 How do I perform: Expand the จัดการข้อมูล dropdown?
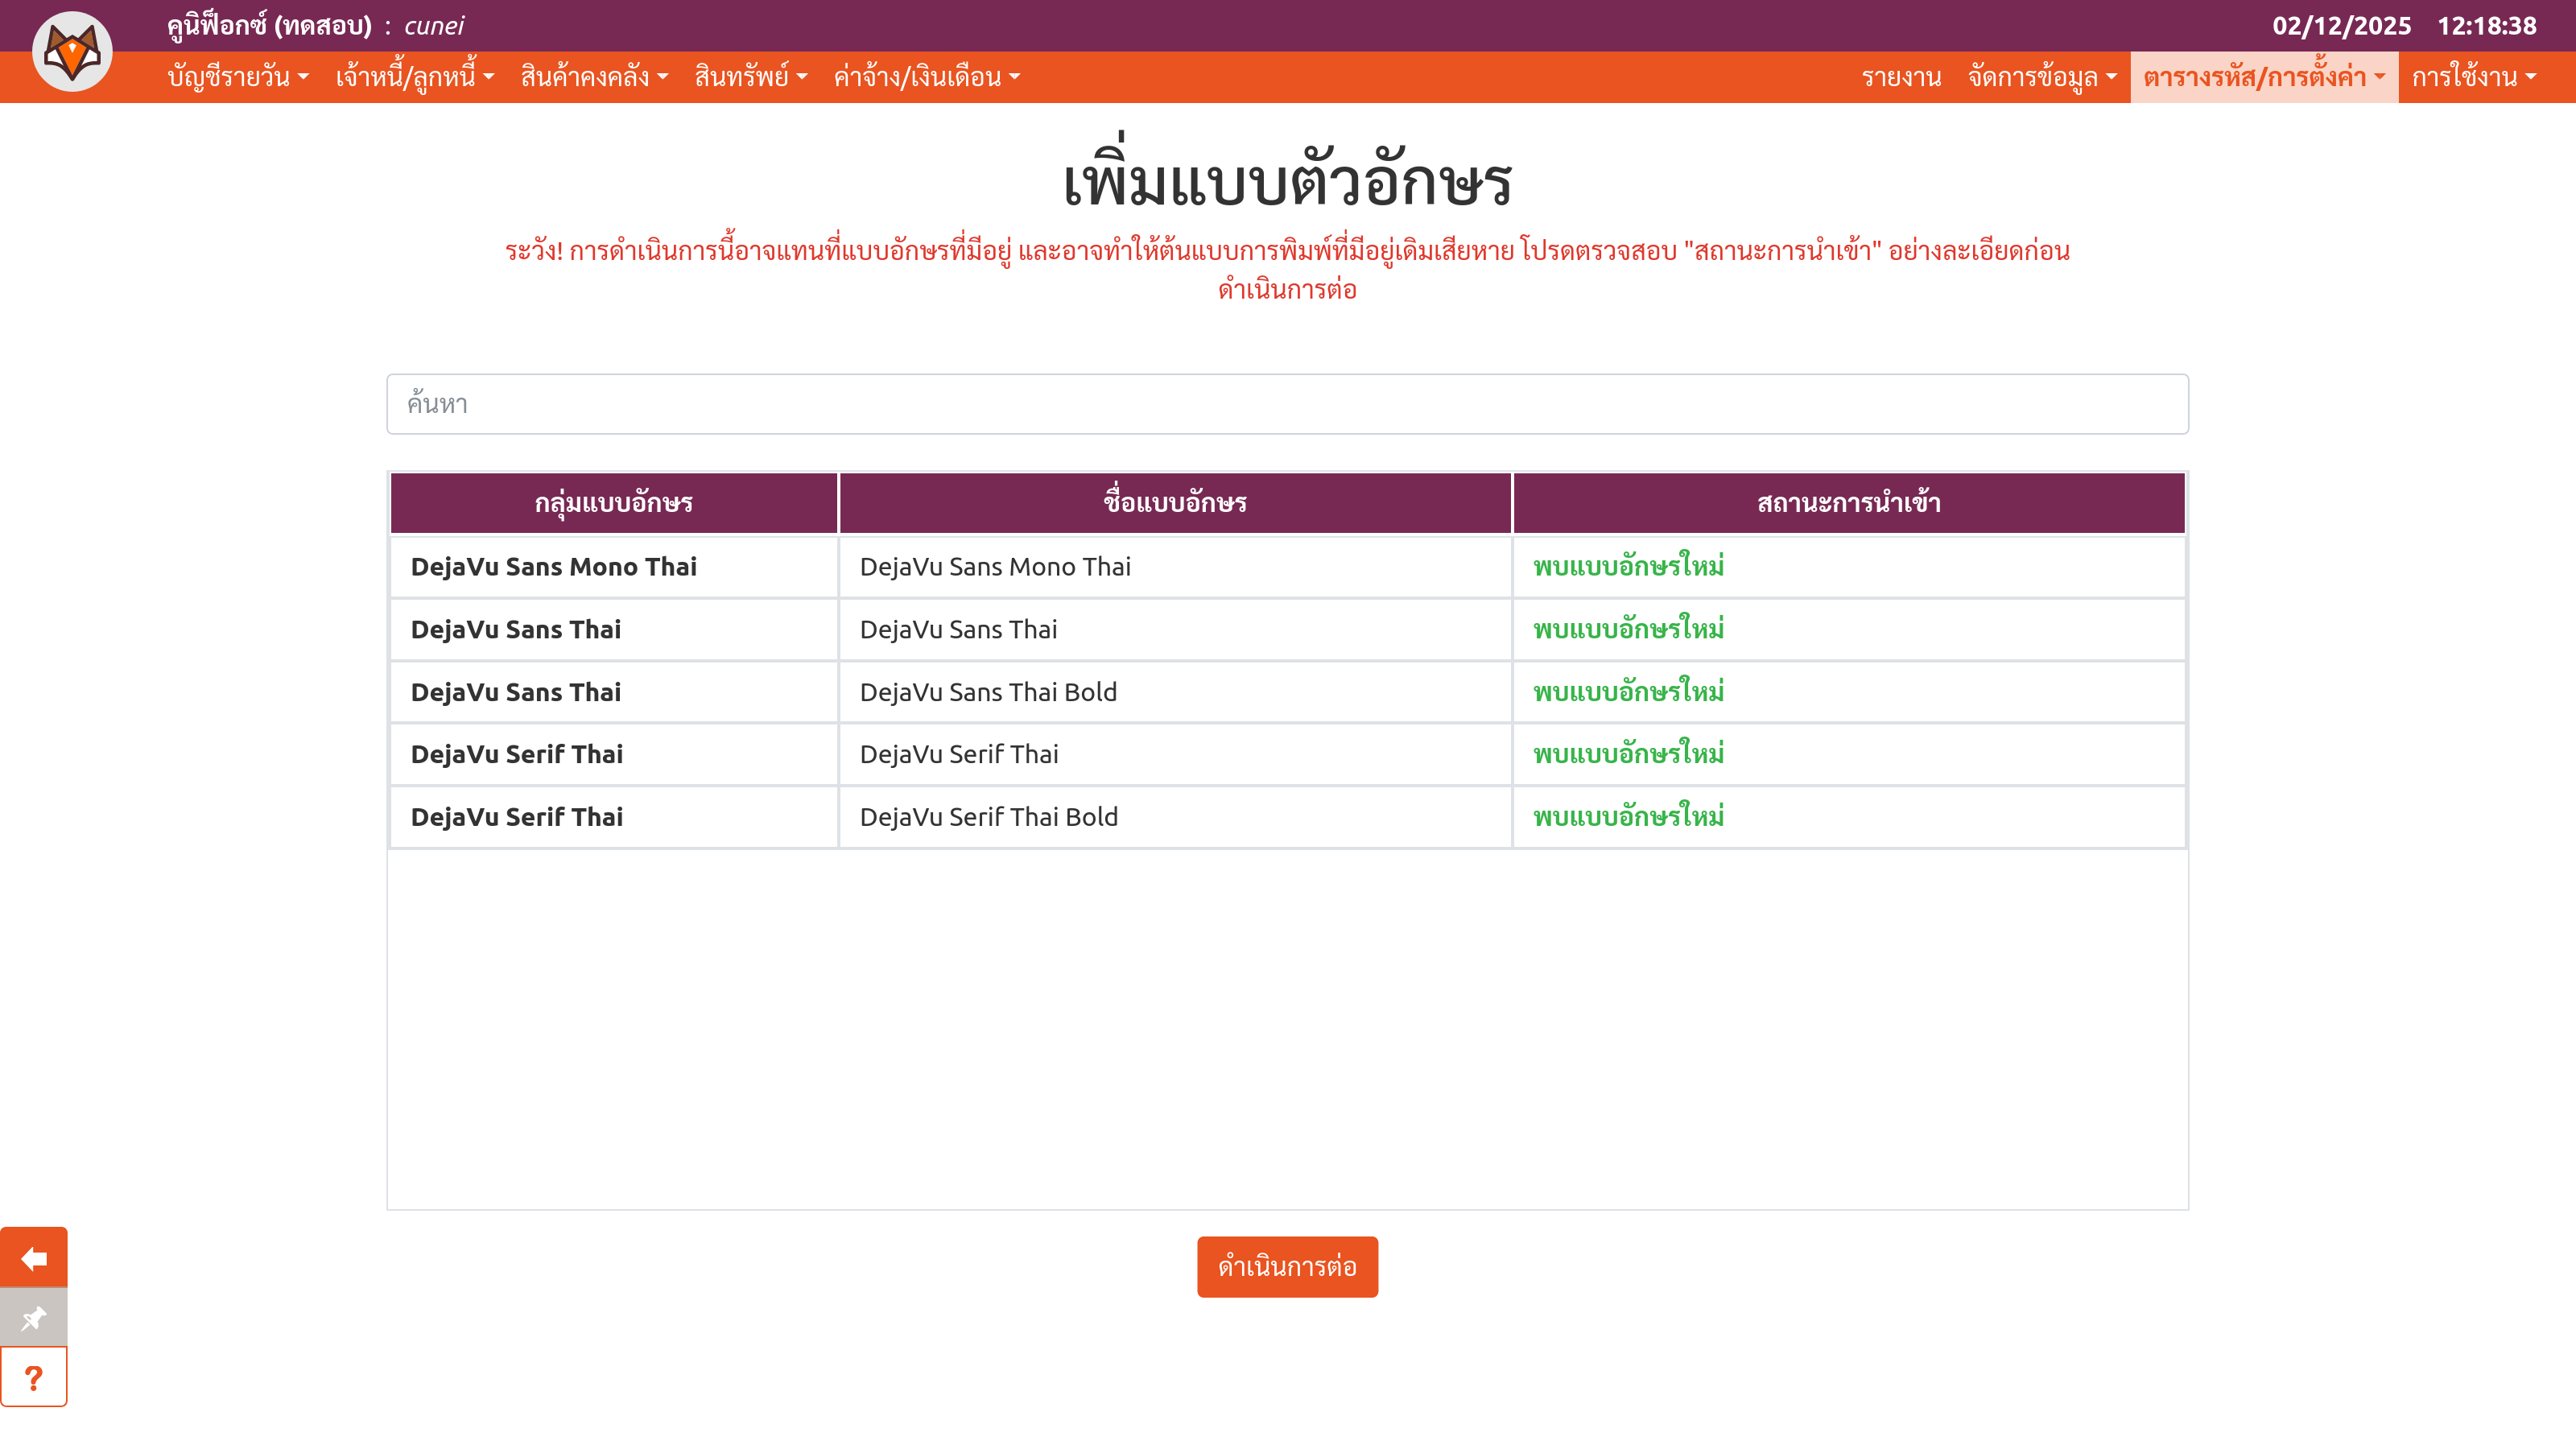tap(2042, 77)
